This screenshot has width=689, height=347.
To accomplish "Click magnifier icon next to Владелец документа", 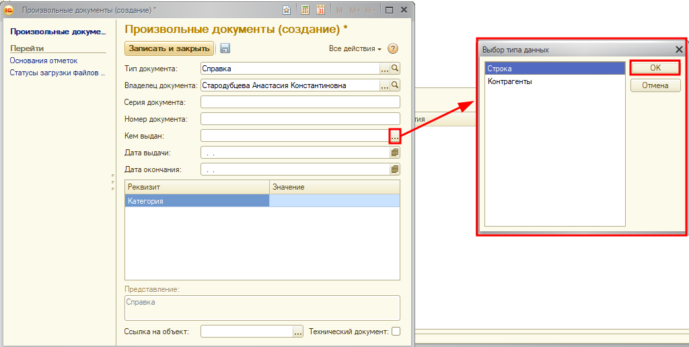I will tap(395, 85).
